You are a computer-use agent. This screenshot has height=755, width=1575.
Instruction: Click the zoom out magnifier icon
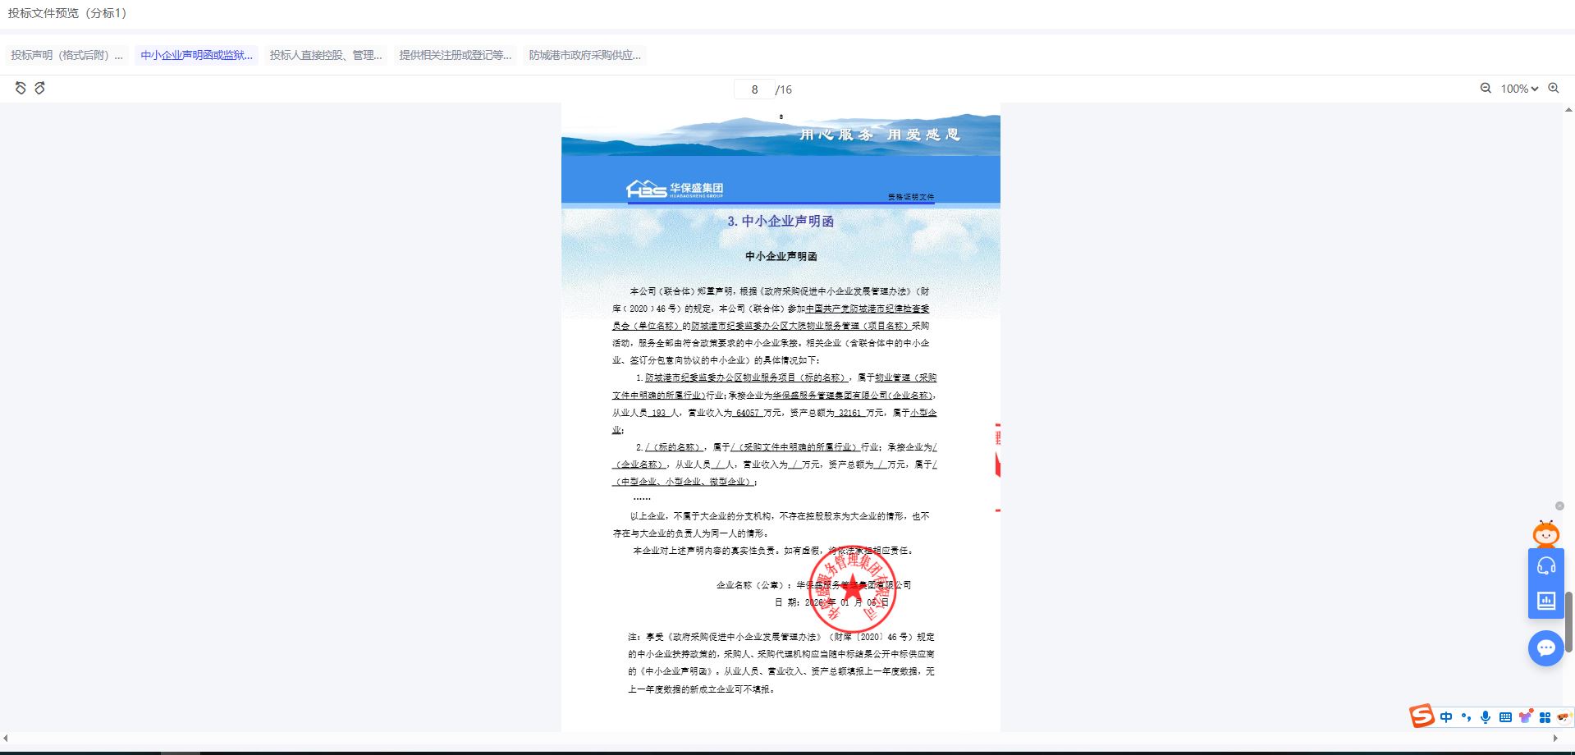(x=1486, y=88)
